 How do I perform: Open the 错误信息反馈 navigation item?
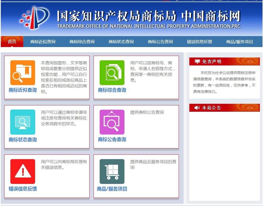pyautogui.click(x=200, y=41)
